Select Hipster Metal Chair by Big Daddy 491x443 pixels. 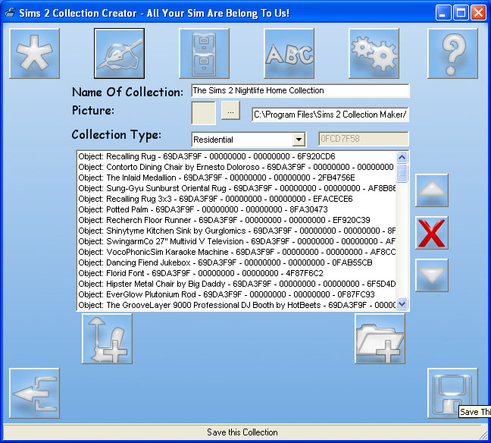point(236,284)
